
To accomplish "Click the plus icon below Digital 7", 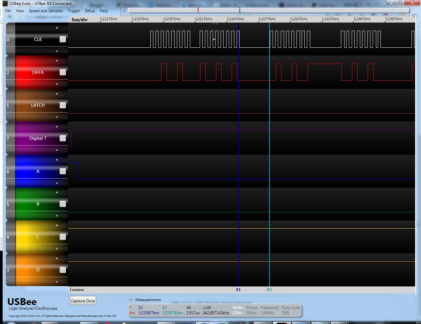I will pyautogui.click(x=57, y=150).
